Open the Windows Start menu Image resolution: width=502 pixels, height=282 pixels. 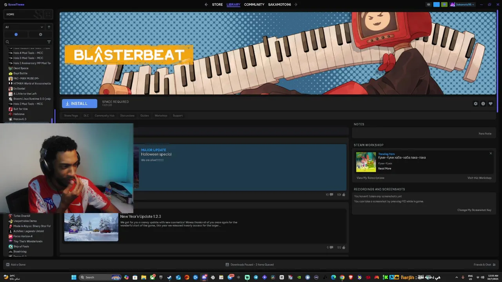74,277
